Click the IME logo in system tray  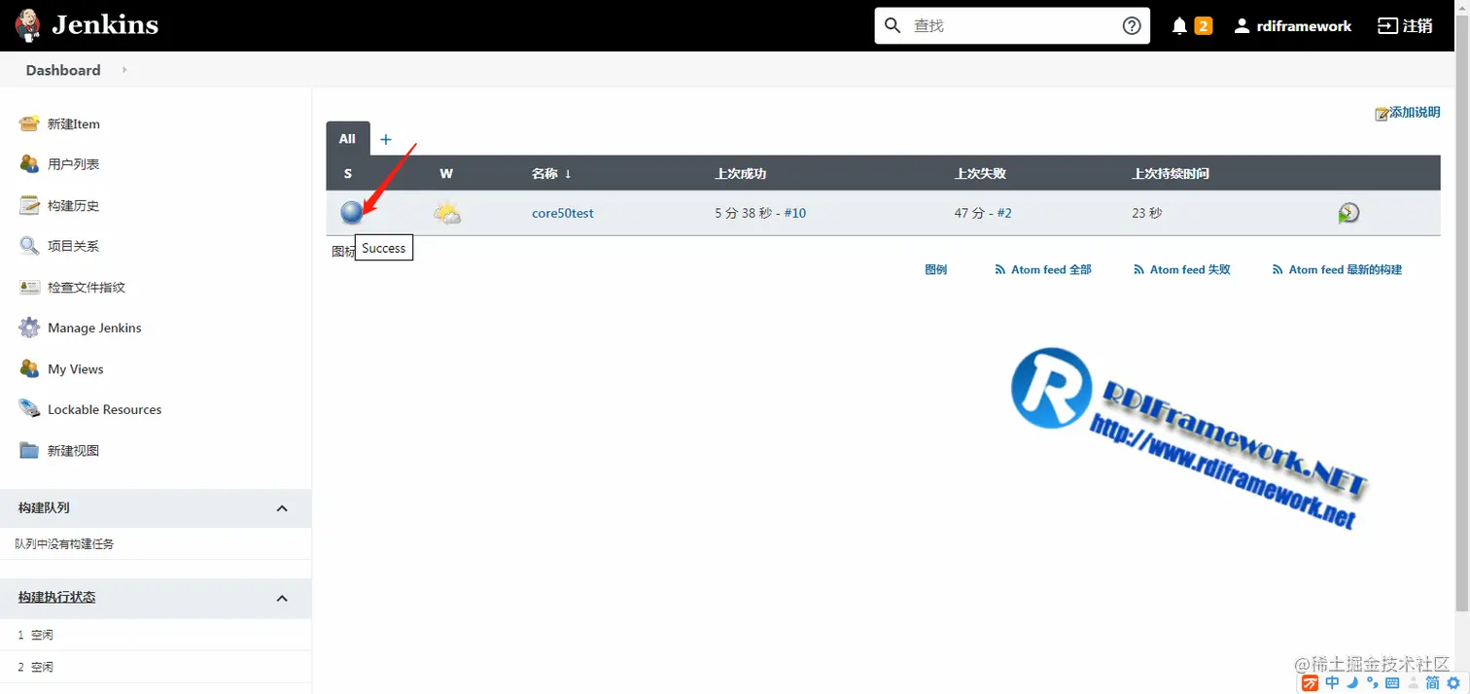click(1310, 683)
